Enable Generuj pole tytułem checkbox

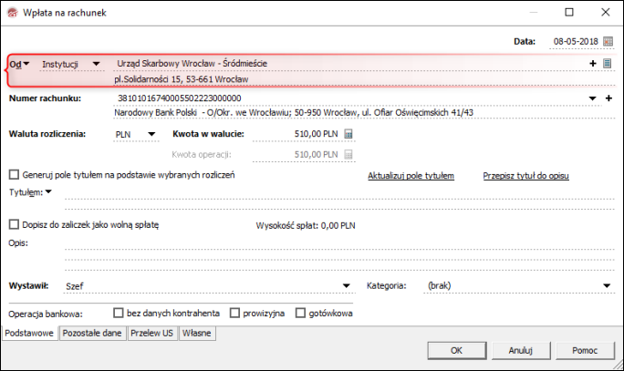coord(14,174)
